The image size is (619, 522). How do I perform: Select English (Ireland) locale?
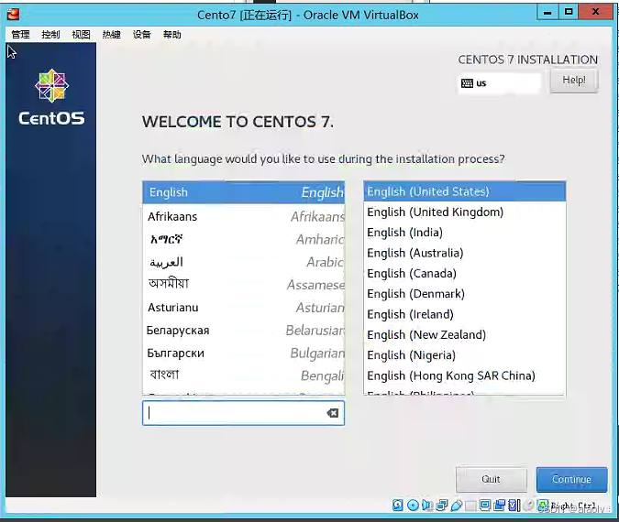click(x=465, y=315)
